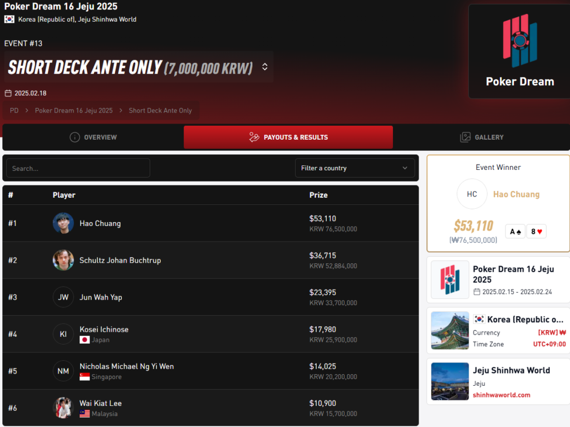Click the $53,110 prize in row #1
The width and height of the screenshot is (570, 427).
(323, 219)
